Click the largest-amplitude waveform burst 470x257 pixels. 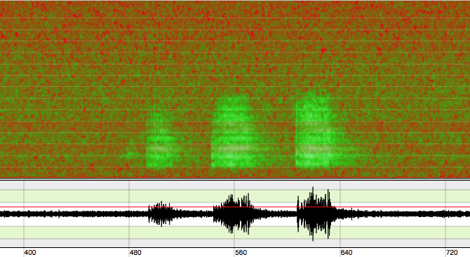[x=315, y=214]
